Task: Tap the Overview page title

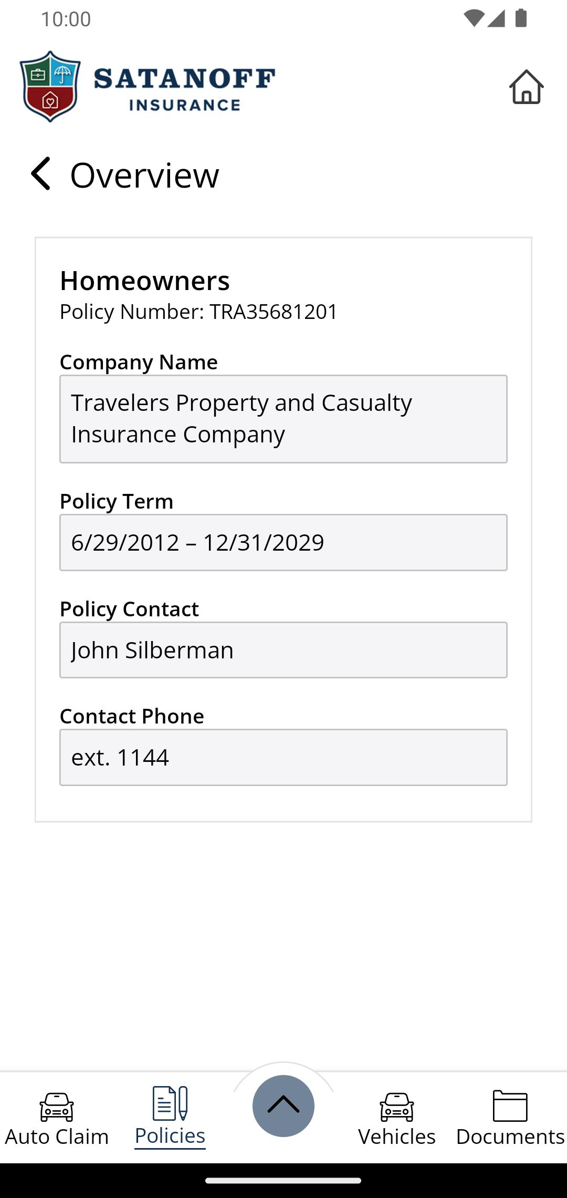Action: (144, 175)
